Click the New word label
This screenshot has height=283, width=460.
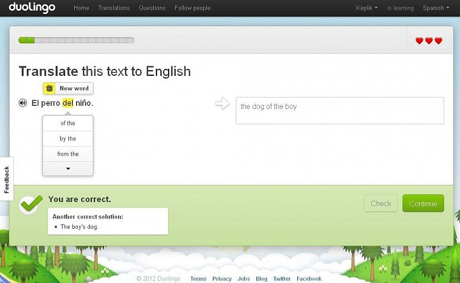74,89
